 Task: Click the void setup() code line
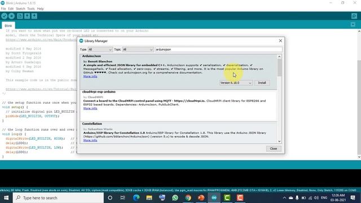point(15,107)
